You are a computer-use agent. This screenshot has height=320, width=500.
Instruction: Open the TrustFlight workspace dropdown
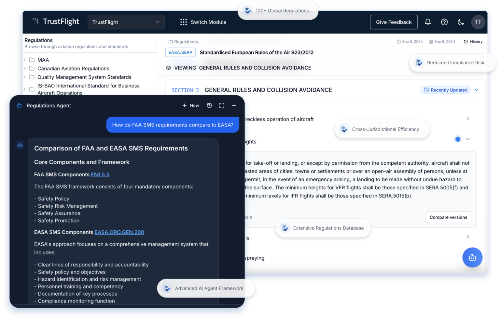[126, 22]
